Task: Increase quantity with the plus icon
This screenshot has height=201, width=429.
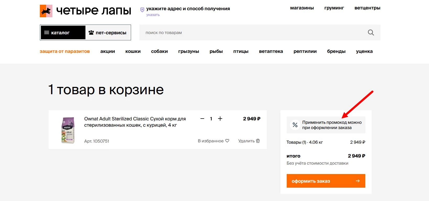Action: (x=220, y=119)
